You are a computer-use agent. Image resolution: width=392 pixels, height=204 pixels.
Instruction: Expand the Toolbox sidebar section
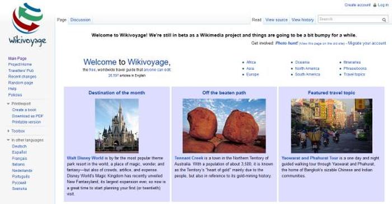tap(8, 131)
